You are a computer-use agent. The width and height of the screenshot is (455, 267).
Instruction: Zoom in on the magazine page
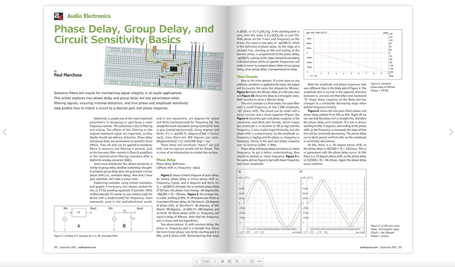tap(237, 261)
